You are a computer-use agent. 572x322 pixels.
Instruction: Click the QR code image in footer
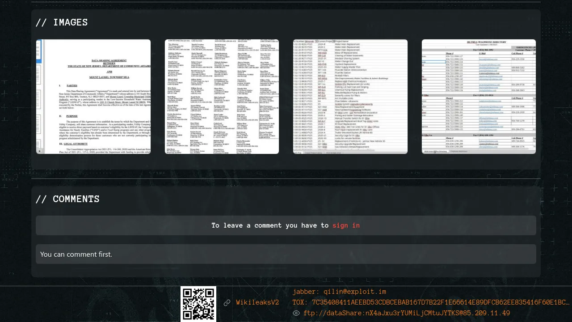coord(198,304)
